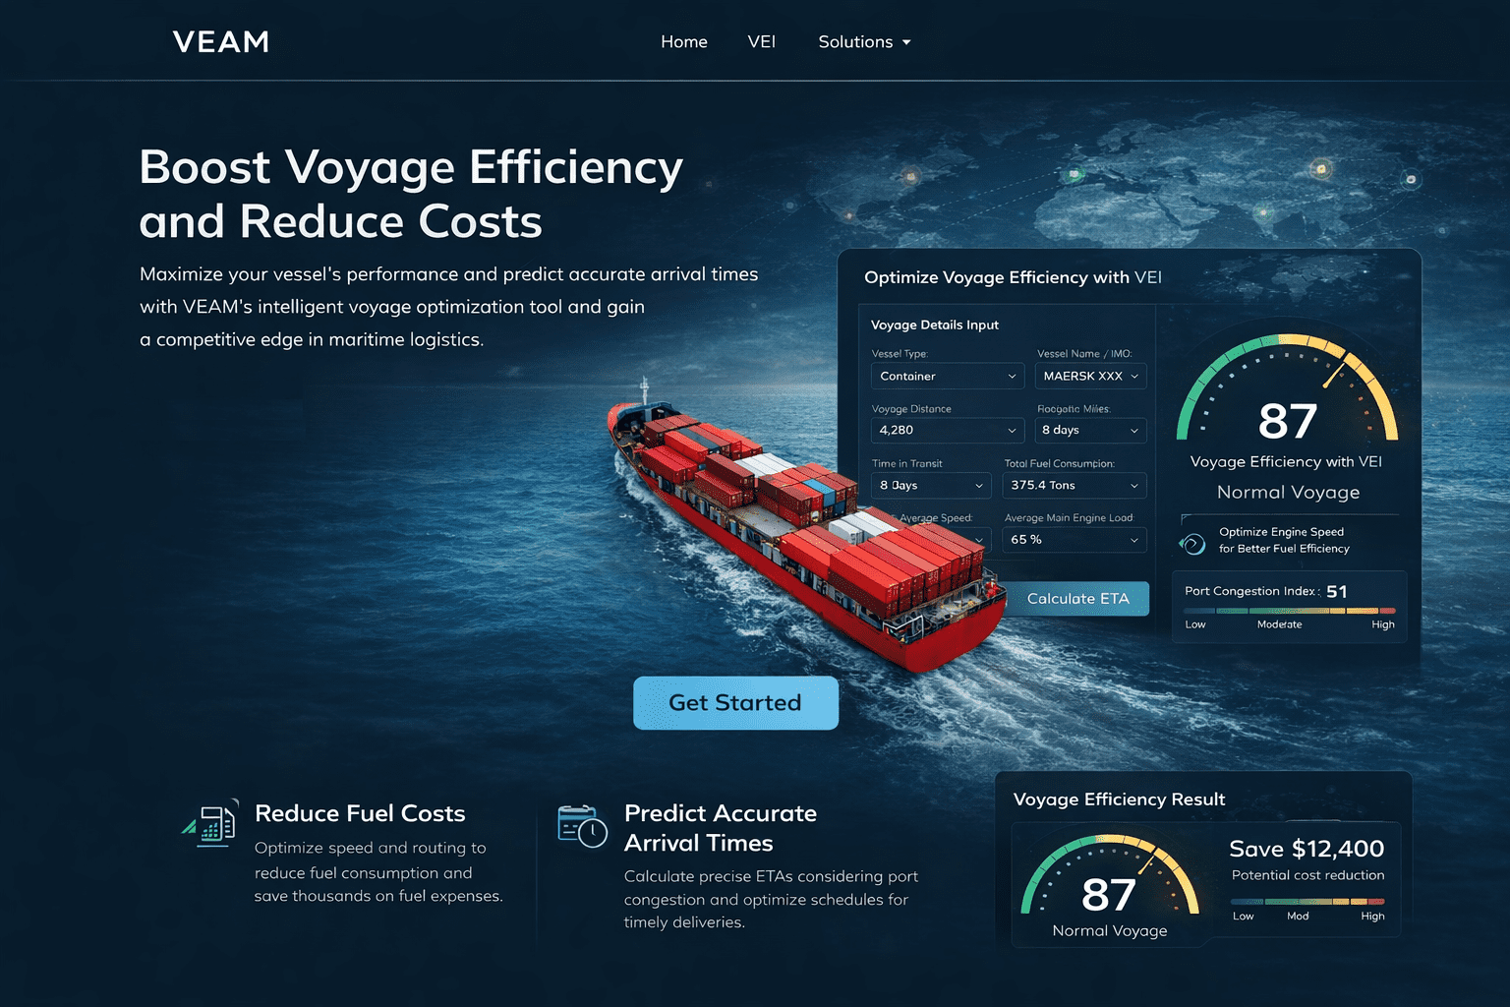
Task: Expand the Solutions menu
Action: click(864, 42)
